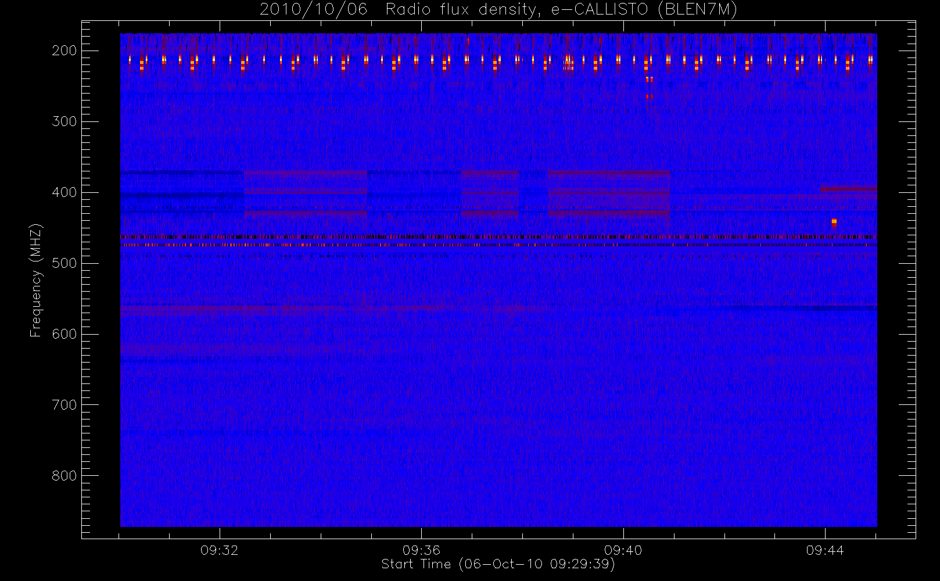Click the 09:36 time tick label

pos(421,550)
